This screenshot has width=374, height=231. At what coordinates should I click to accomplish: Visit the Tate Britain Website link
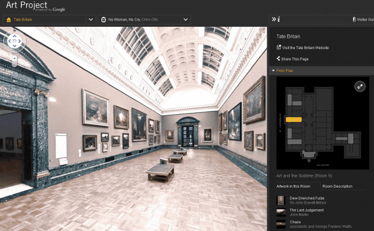point(306,48)
